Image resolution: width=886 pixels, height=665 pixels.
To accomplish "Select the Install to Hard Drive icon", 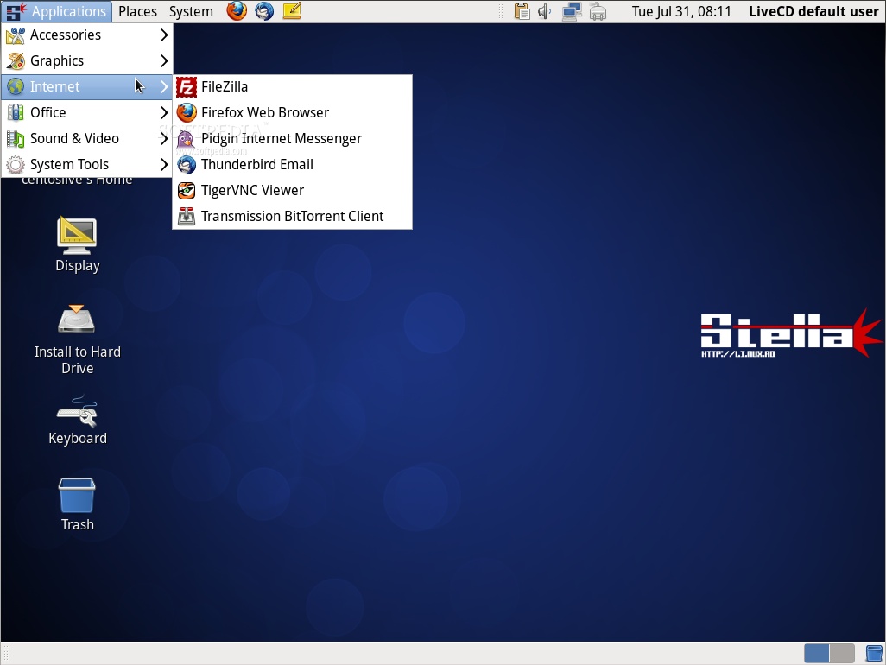I will click(78, 339).
